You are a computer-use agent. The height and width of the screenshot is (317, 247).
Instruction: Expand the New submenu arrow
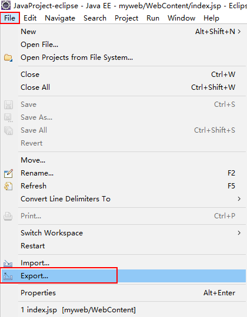pos(239,32)
